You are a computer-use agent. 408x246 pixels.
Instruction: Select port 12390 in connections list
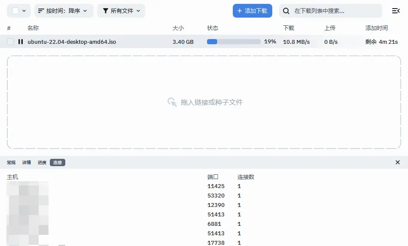point(216,205)
